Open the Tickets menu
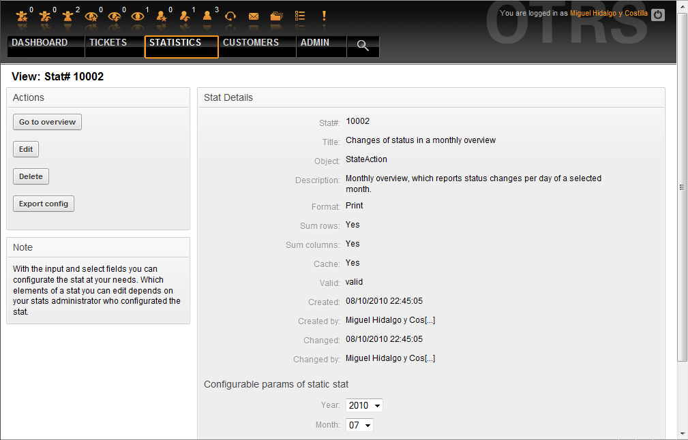 click(x=108, y=43)
